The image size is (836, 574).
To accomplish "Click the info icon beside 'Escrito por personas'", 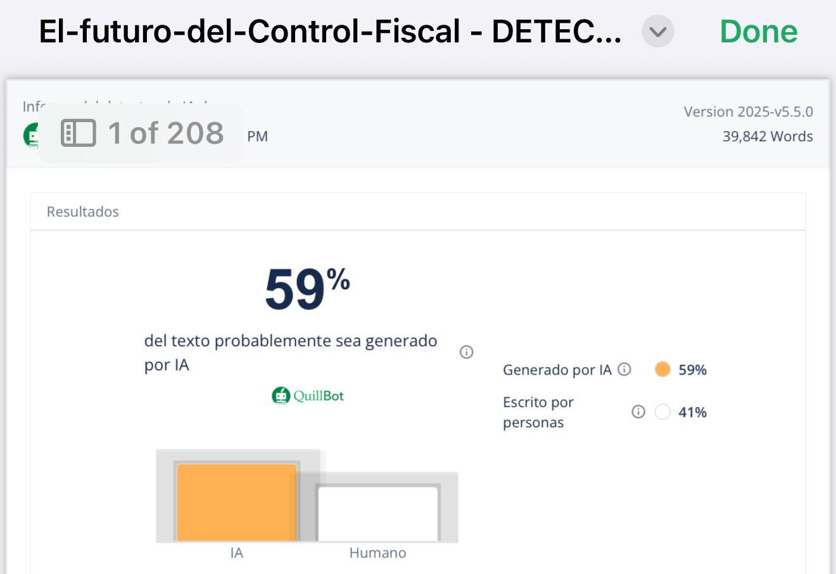I will 638,412.
